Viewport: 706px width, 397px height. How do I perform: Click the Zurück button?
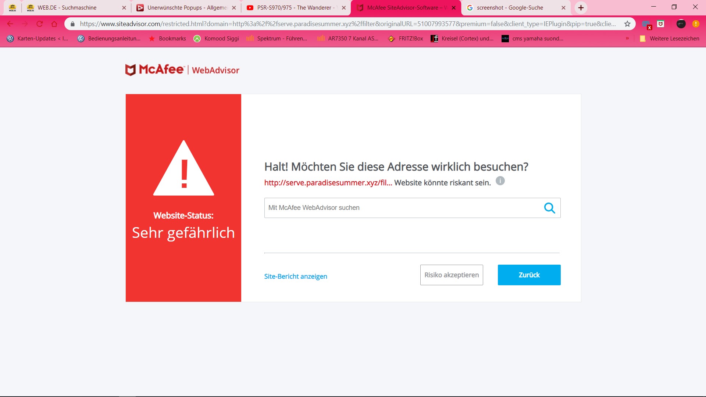pos(529,275)
